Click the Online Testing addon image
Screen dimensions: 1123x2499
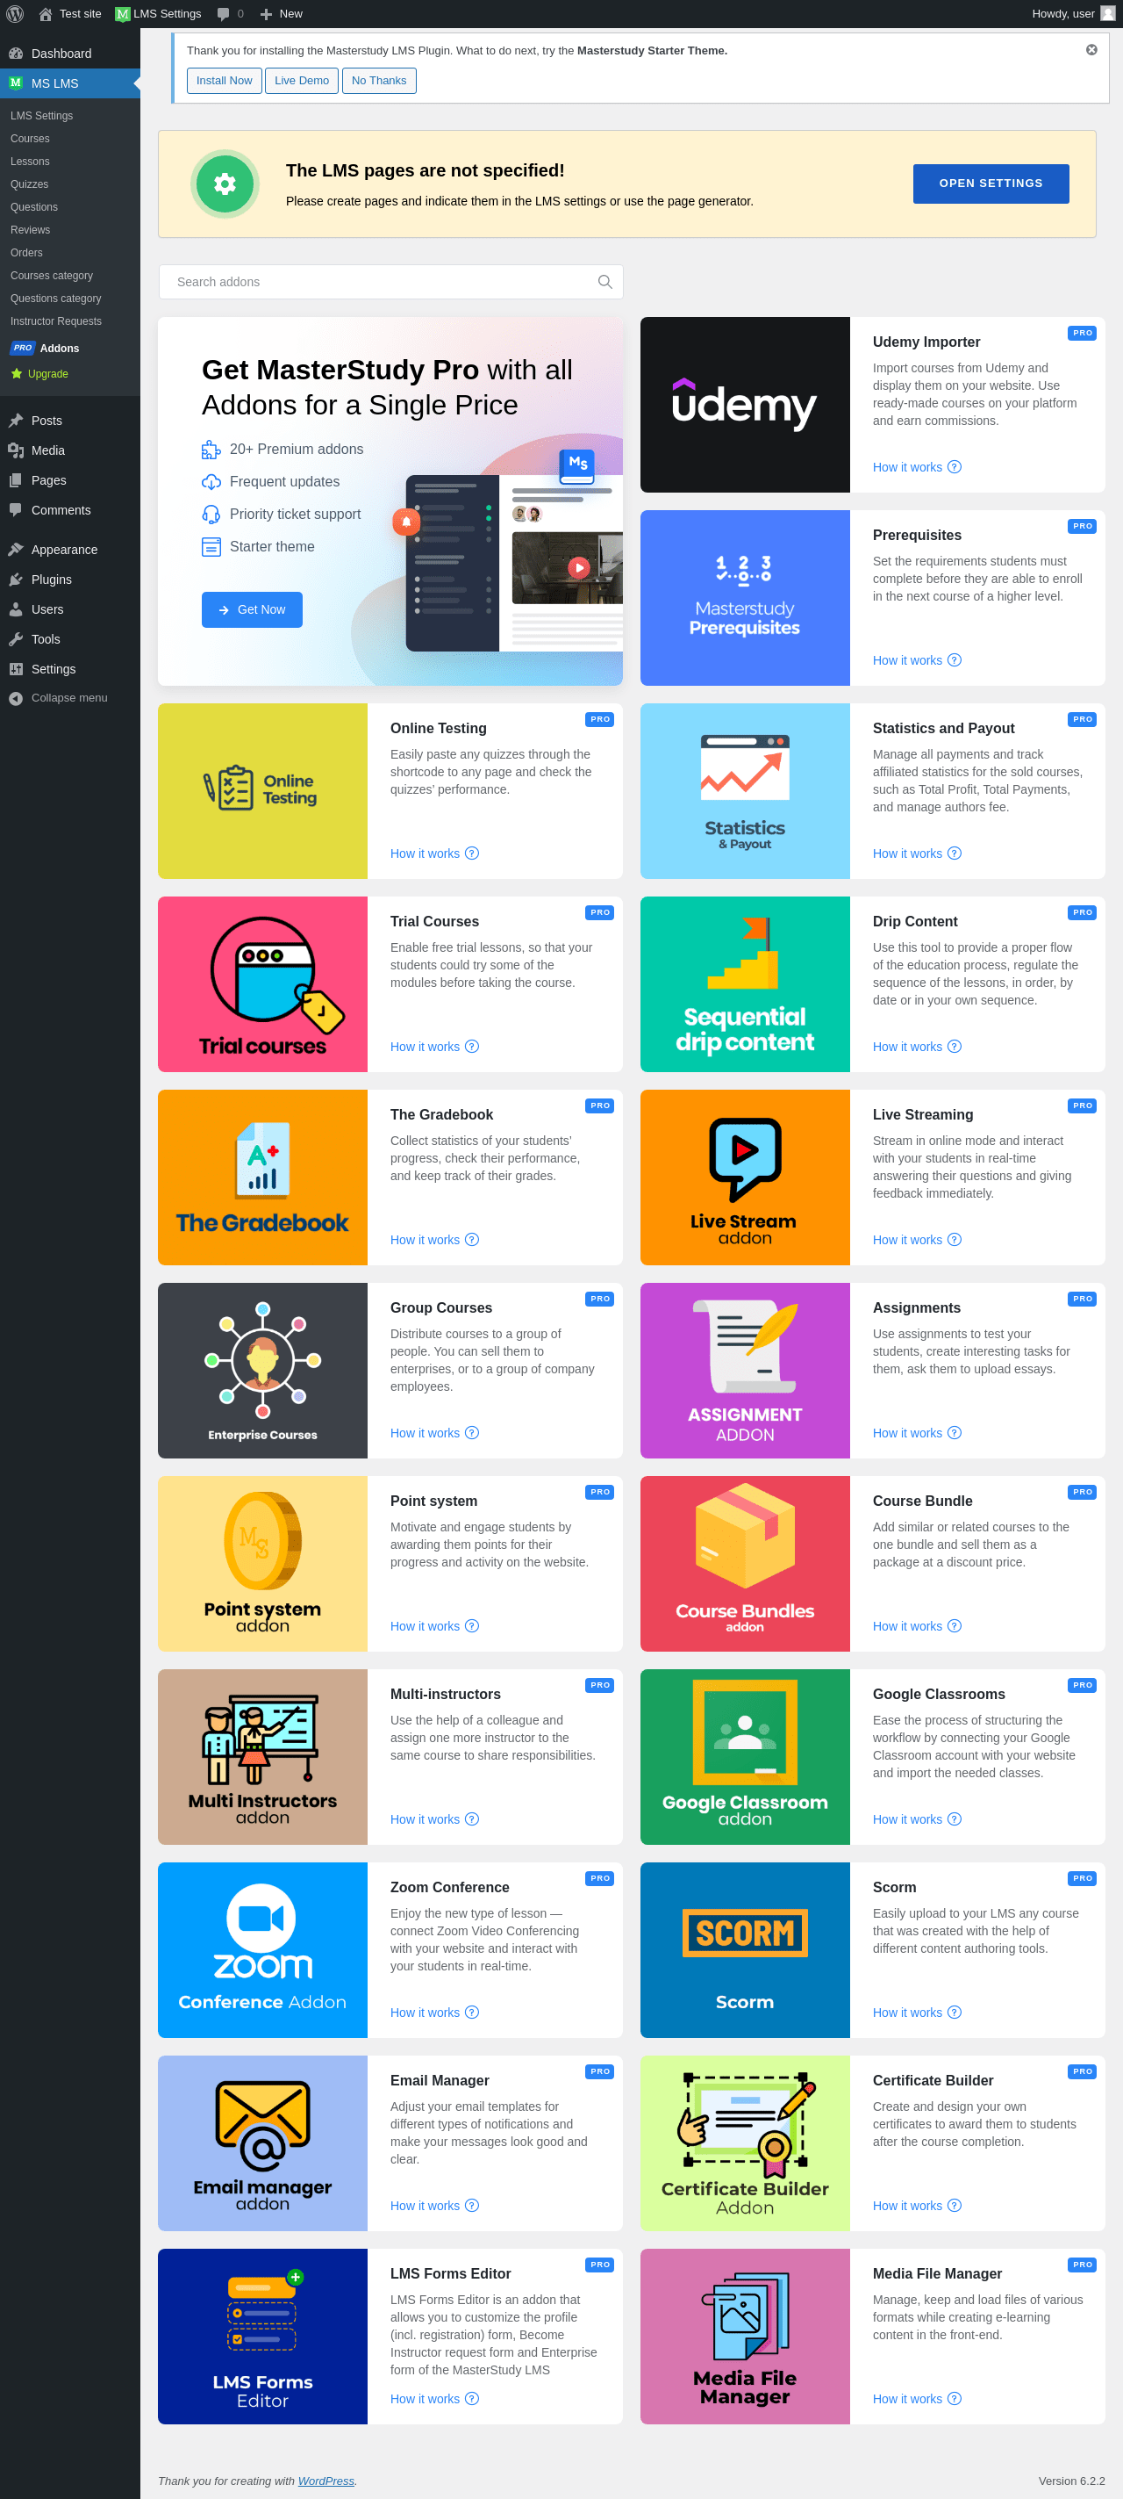click(262, 790)
